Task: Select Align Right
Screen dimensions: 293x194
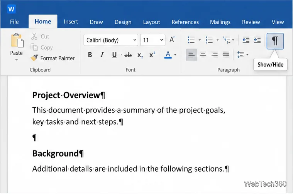Action: click(215, 55)
